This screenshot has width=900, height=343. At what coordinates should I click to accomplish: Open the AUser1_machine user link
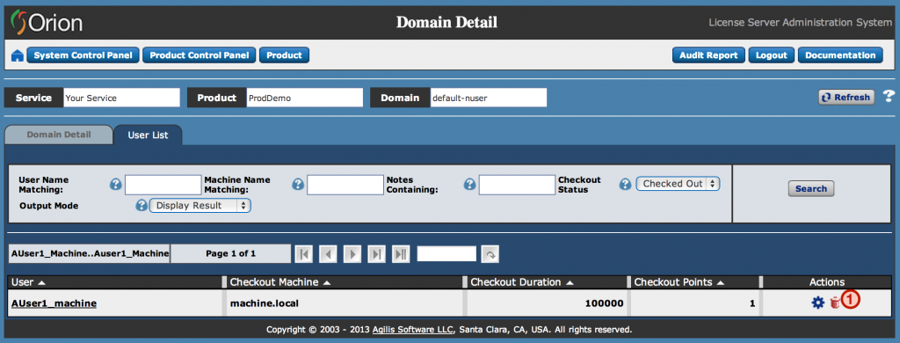pos(54,303)
